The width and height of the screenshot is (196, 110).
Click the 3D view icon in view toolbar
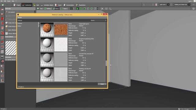tap(77, 9)
